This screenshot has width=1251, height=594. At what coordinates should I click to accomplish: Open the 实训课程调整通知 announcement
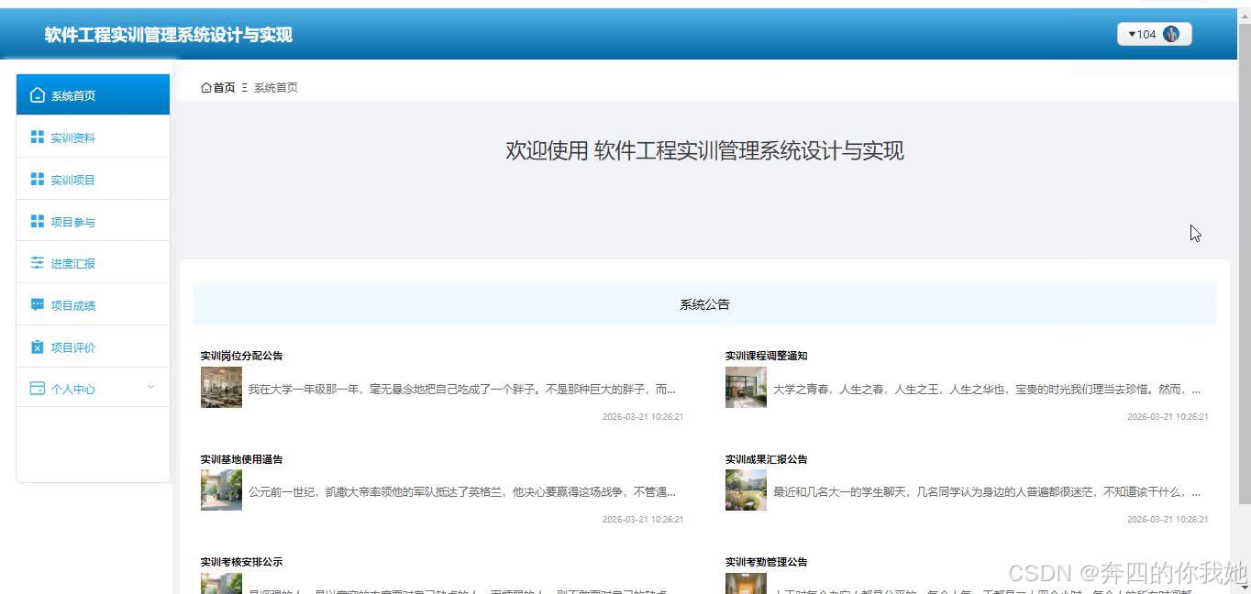[767, 356]
